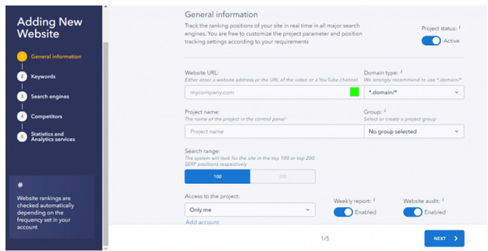
Task: Disable the Weekly report toggle
Action: (343, 212)
